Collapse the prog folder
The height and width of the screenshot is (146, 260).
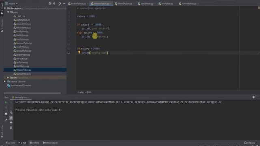tap(8, 12)
